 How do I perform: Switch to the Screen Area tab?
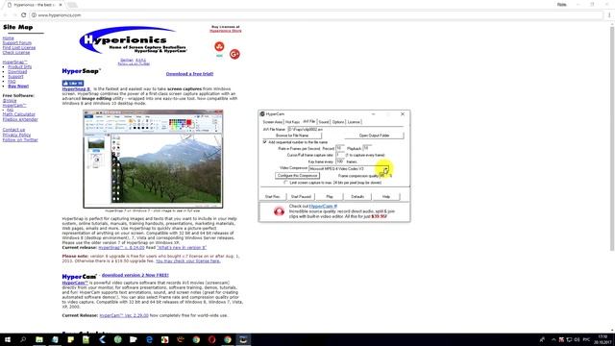coord(273,122)
